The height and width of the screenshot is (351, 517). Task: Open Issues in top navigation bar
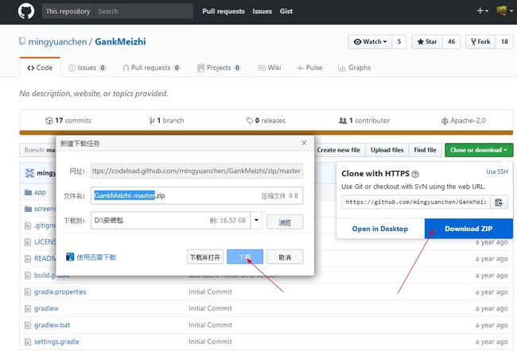262,11
